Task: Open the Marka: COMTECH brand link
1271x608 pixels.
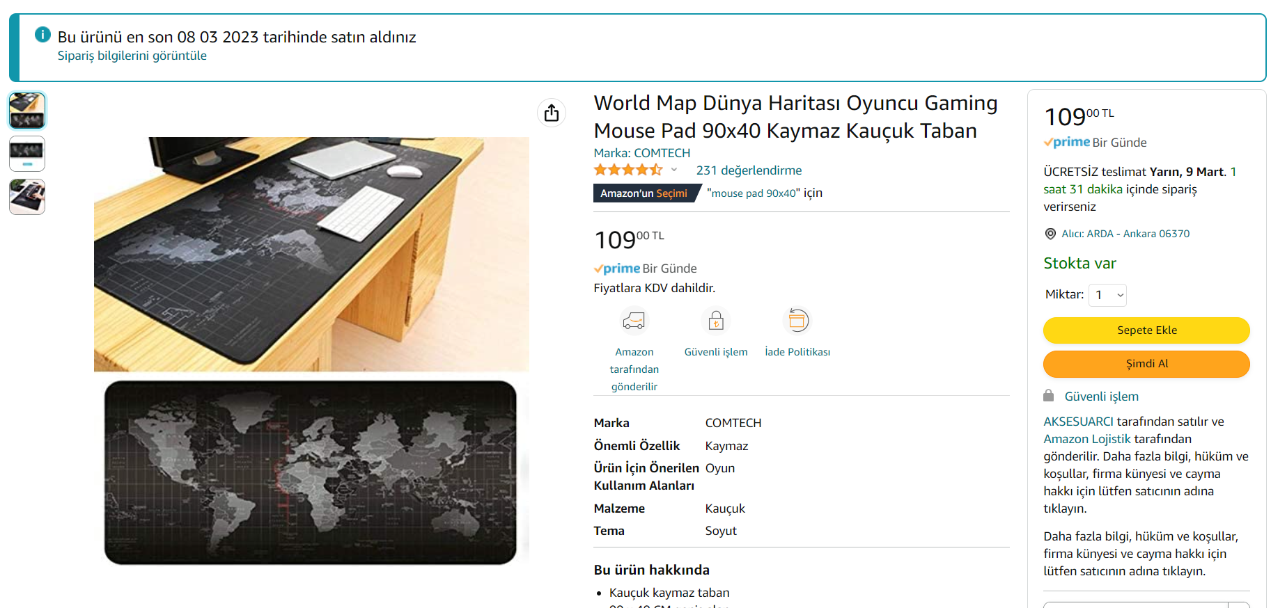Action: coord(642,153)
